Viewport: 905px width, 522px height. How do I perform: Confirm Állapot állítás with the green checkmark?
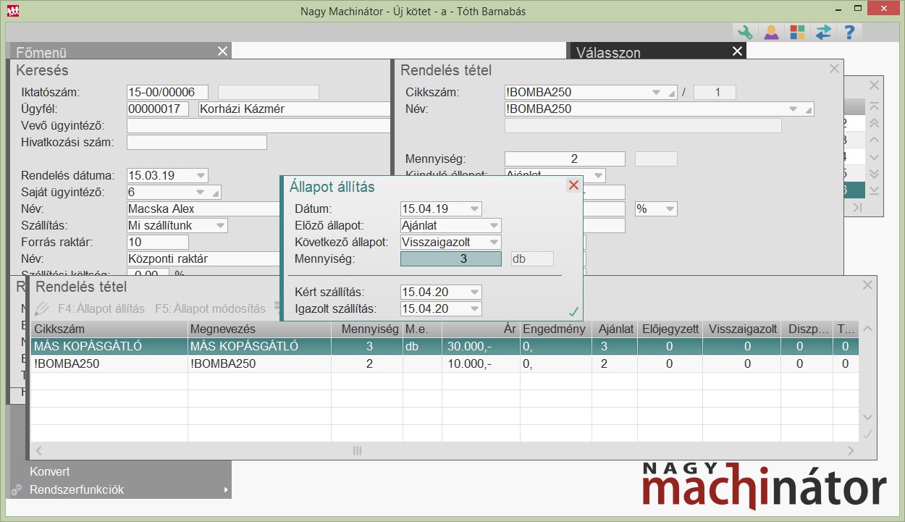pos(573,312)
